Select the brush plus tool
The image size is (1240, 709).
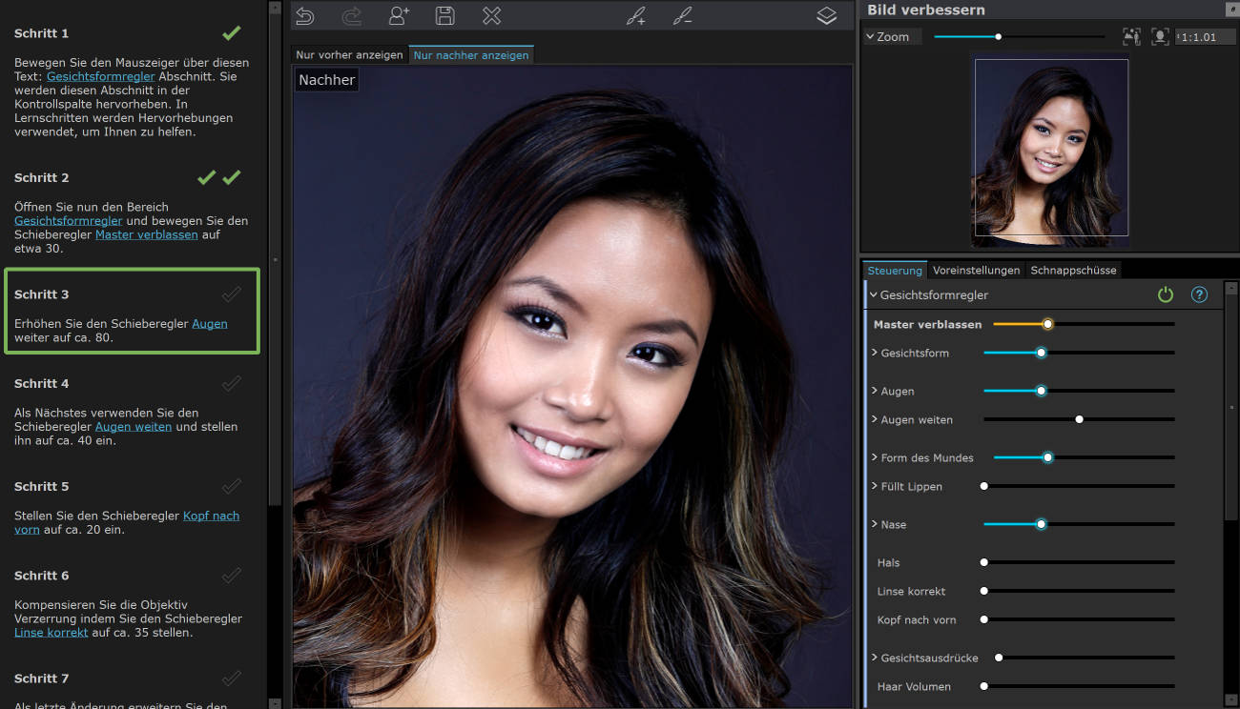click(636, 15)
